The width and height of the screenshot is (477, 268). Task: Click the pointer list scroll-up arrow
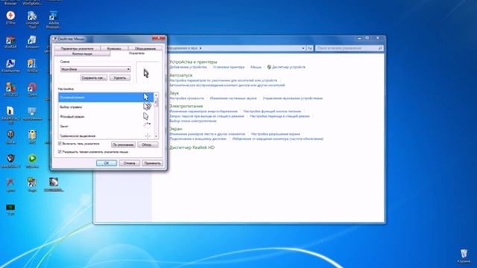coord(156,95)
